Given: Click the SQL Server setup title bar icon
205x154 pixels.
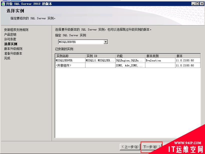Looking at the screenshot, I should click(3, 4).
